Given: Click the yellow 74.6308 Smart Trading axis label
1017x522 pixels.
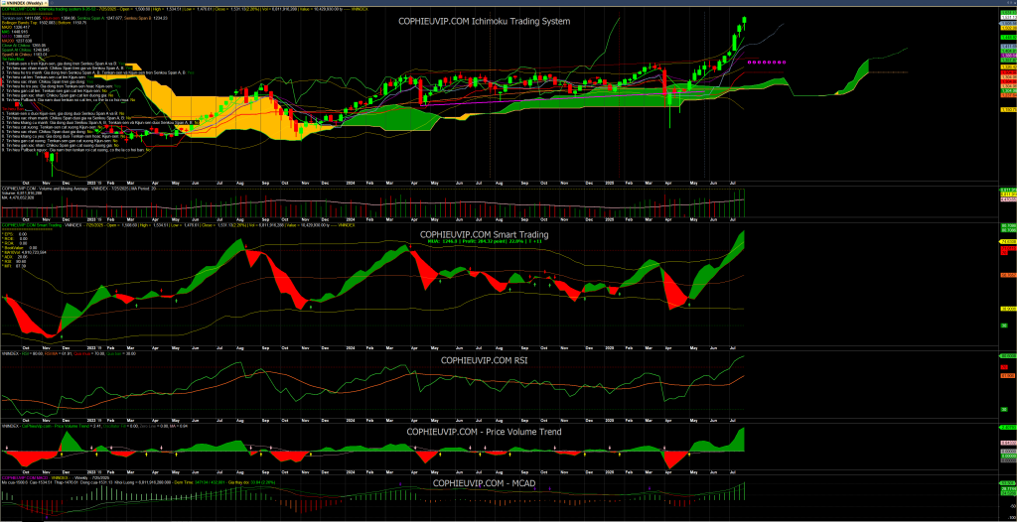Looking at the screenshot, I should click(1009, 241).
